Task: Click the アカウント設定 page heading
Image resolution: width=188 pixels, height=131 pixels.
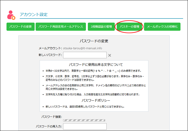Action: pos(34,14)
